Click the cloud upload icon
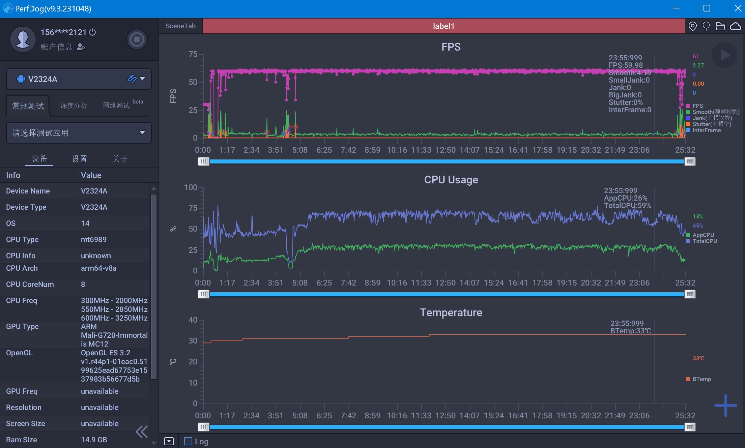This screenshot has width=745, height=448. [735, 26]
